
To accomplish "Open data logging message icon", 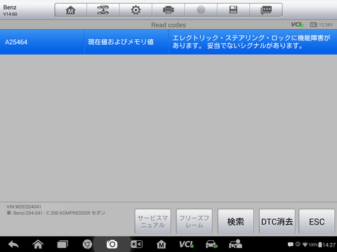I will pos(266,10).
